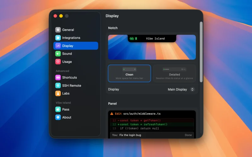Select the Clean notch style
The height and width of the screenshot is (157, 252).
click(x=129, y=73)
